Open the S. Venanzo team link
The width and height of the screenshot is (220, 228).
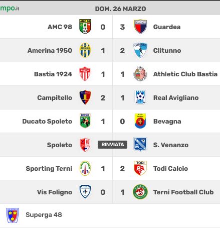[x=171, y=145]
